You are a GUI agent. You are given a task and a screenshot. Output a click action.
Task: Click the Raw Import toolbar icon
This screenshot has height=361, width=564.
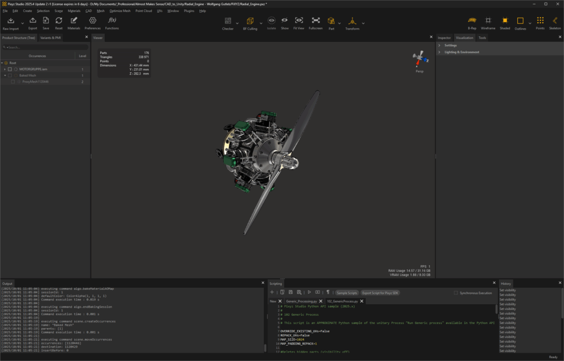pos(10,20)
